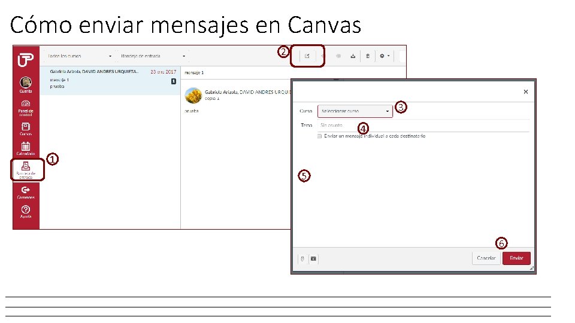Tick Enviar un mensaje individual a cada destinatario
Viewport: 575px width, 323px height.
pyautogui.click(x=319, y=136)
